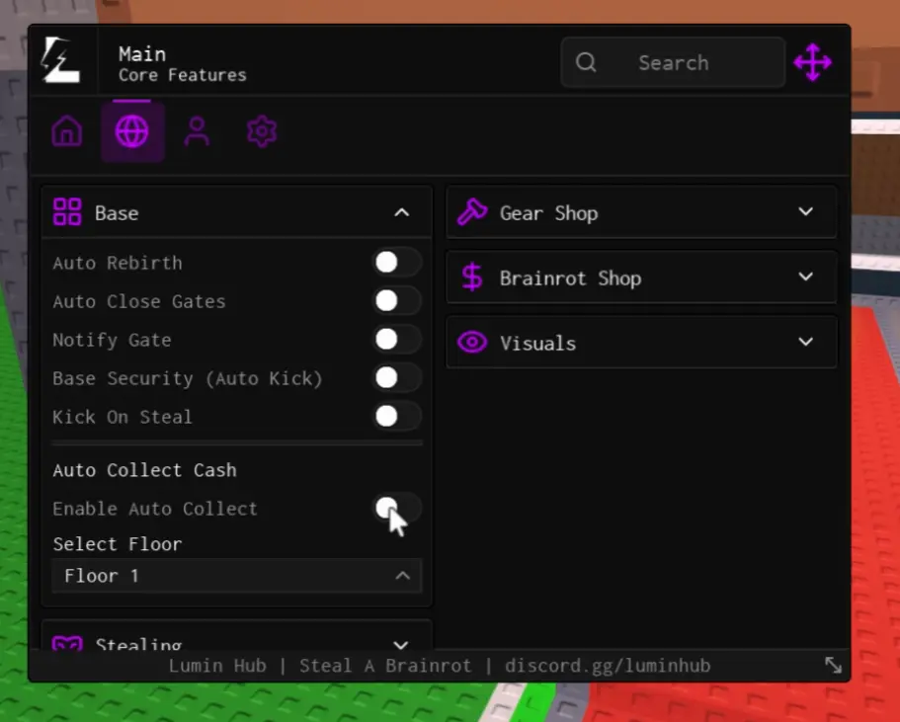Click the resize handle in bottom corner
Viewport: 900px width, 722px height.
[x=834, y=666]
